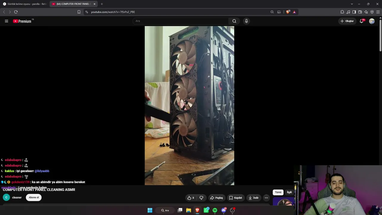Save the video with Kaydet
This screenshot has width=382, height=215.
(x=235, y=198)
